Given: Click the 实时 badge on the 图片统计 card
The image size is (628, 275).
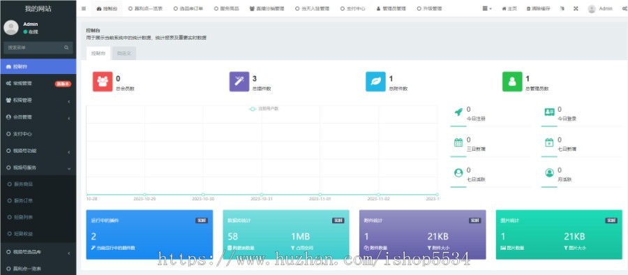Looking at the screenshot, I should pyautogui.click(x=611, y=221).
